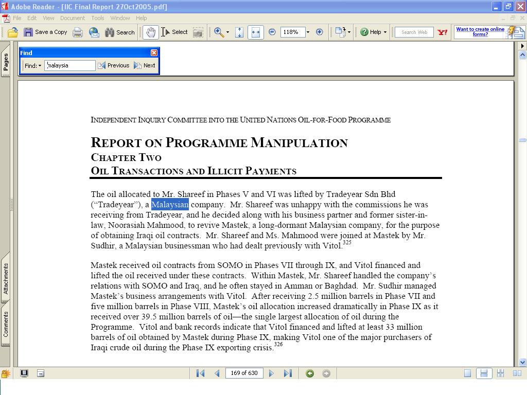Click Next in the Find bar

[145, 65]
